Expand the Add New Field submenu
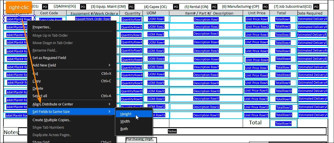334x143 pixels. click(72, 65)
